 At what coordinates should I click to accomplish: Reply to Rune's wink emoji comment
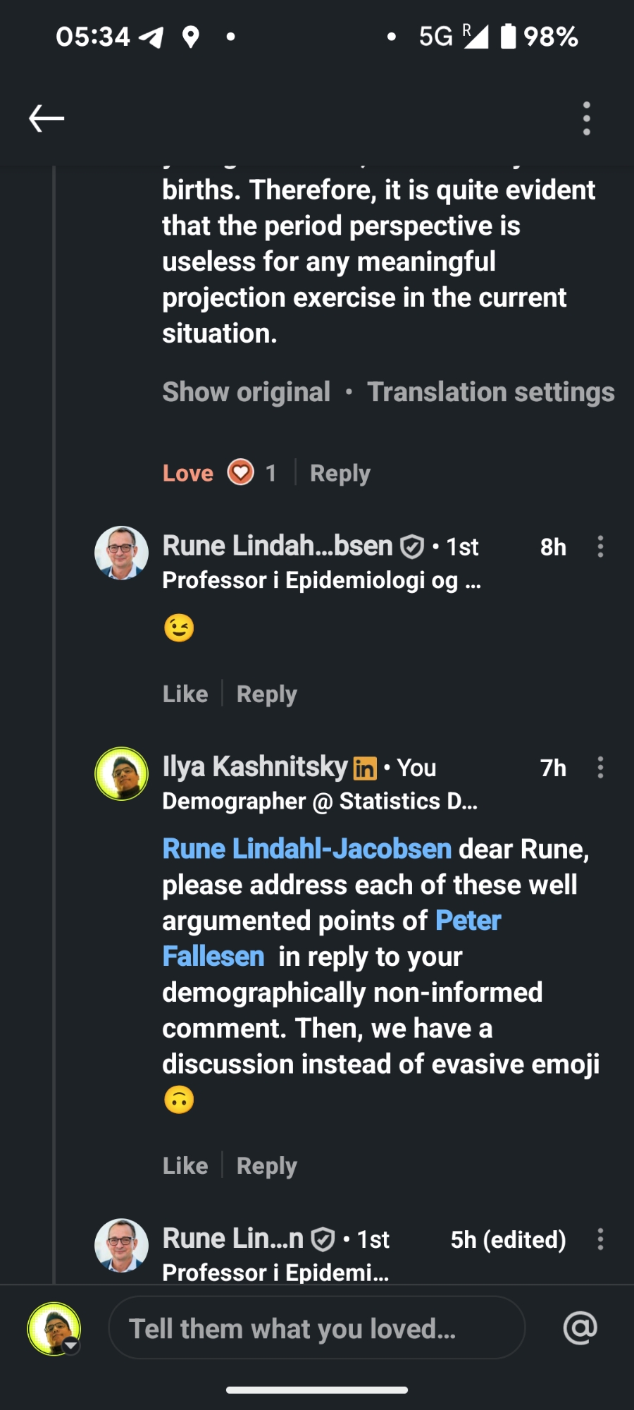coord(266,694)
